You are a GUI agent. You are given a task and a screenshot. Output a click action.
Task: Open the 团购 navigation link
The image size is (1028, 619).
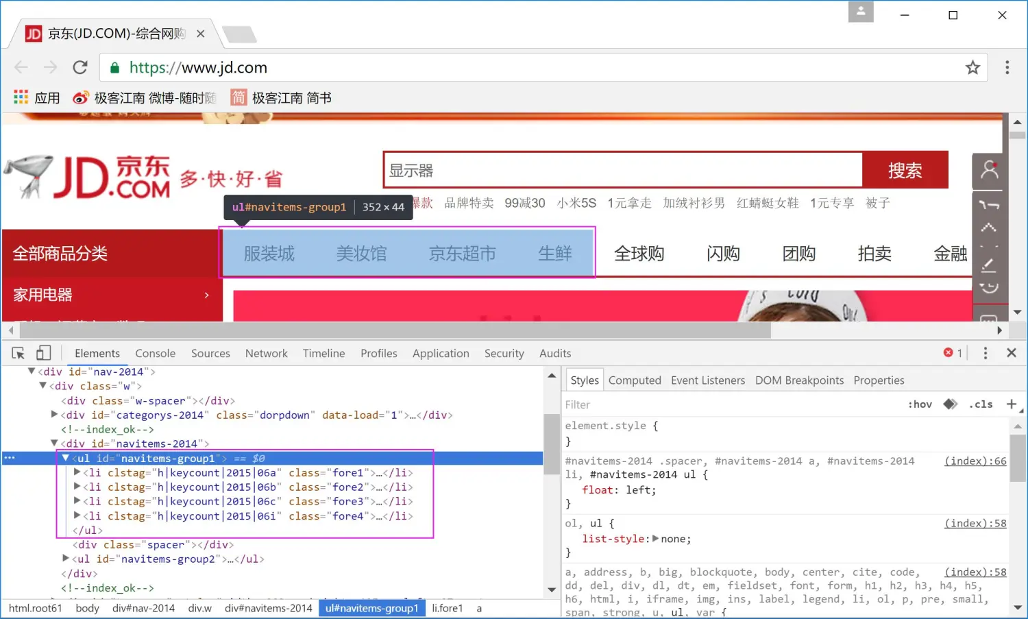799,254
